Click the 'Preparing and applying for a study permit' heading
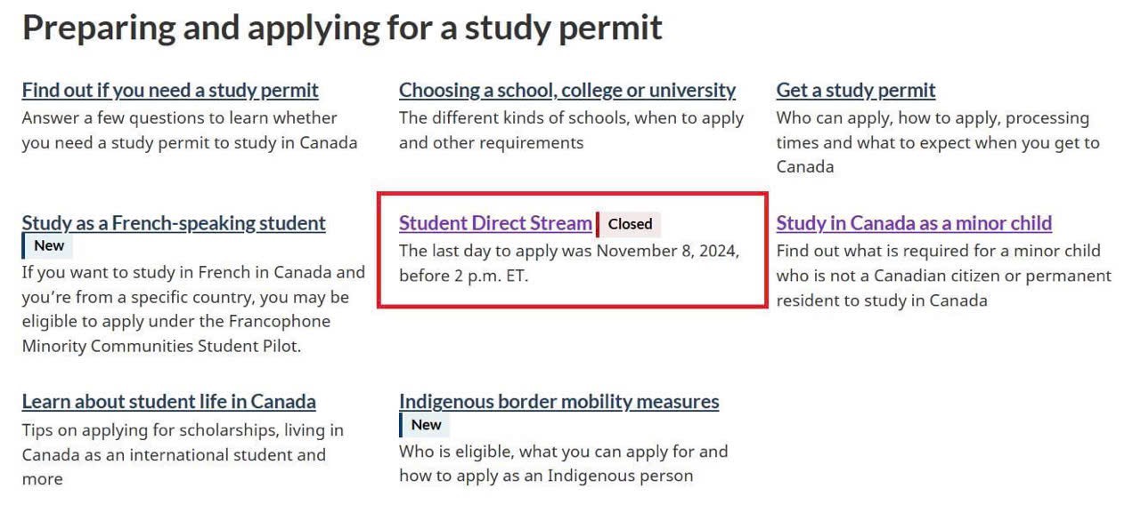Image resolution: width=1141 pixels, height=513 pixels. coord(342,28)
